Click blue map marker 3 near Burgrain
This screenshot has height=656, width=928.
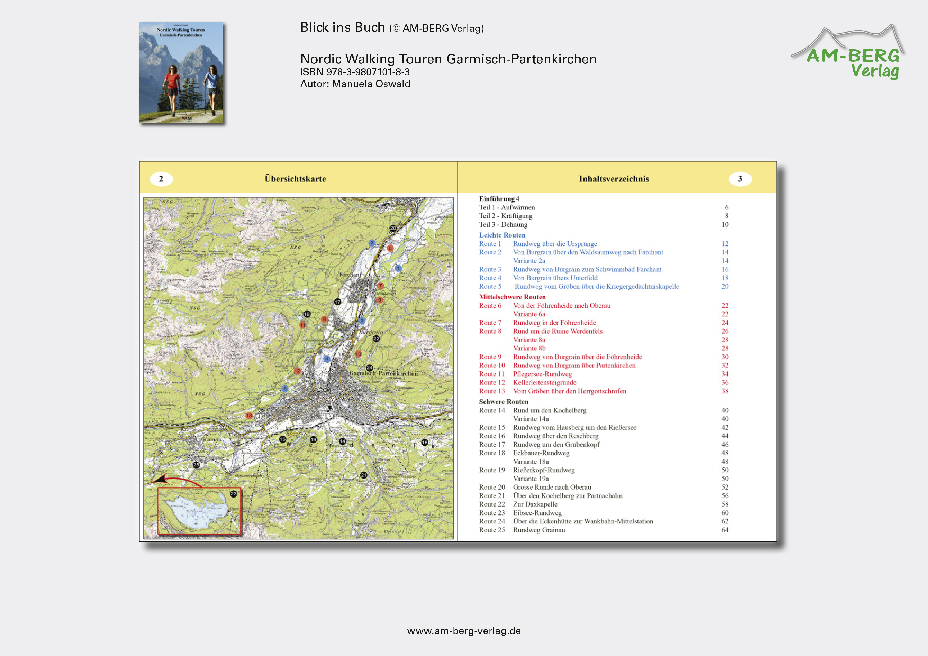[362, 320]
